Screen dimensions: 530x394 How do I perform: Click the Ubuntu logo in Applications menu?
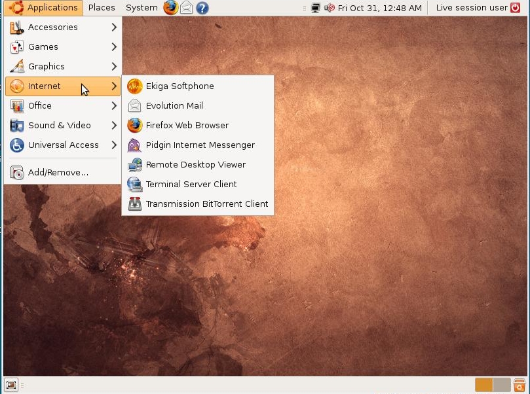click(16, 7)
